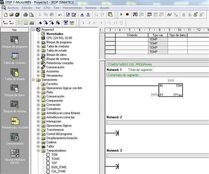Select CPU 224 REL 02.00 in tree
Viewport: 209px width, 174px height.
point(59,38)
